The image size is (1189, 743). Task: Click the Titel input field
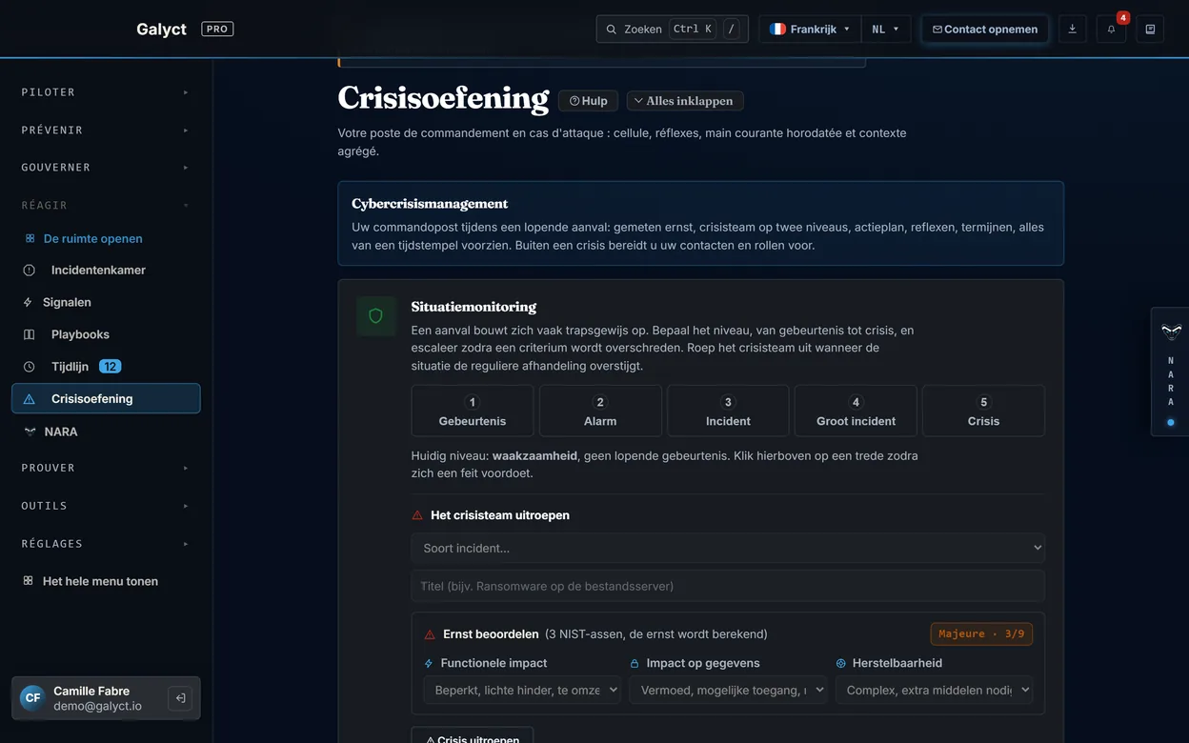click(x=728, y=586)
